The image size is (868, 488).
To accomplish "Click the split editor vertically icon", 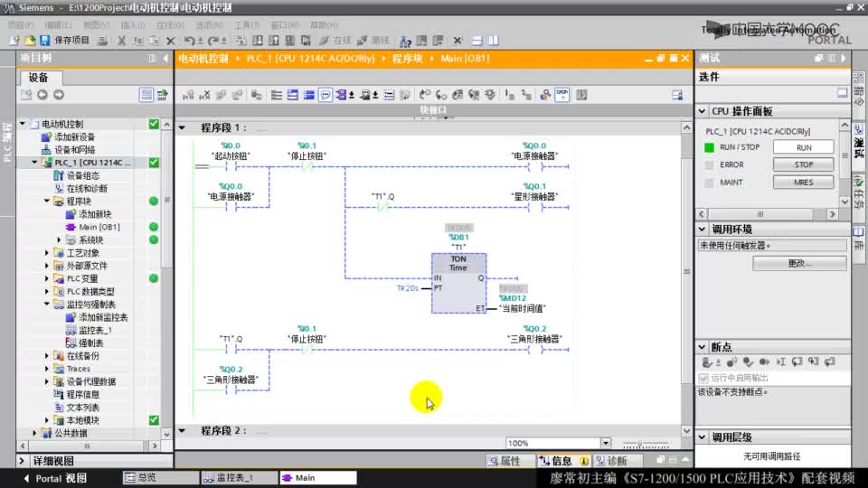I will (494, 41).
